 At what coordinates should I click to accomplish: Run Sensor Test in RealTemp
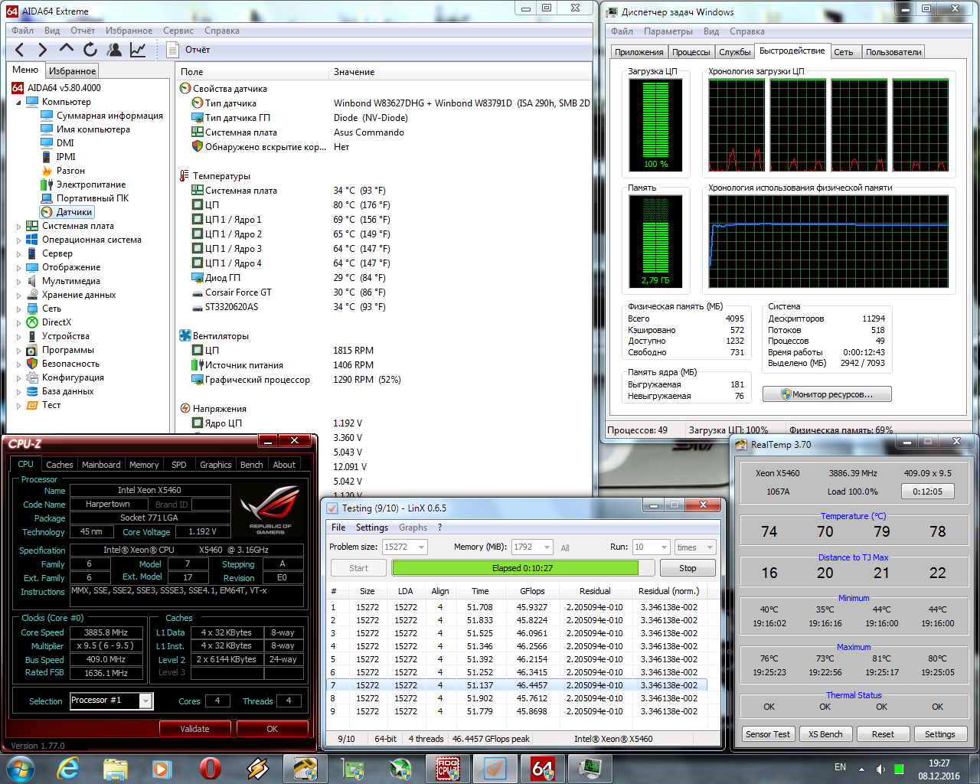[x=768, y=734]
